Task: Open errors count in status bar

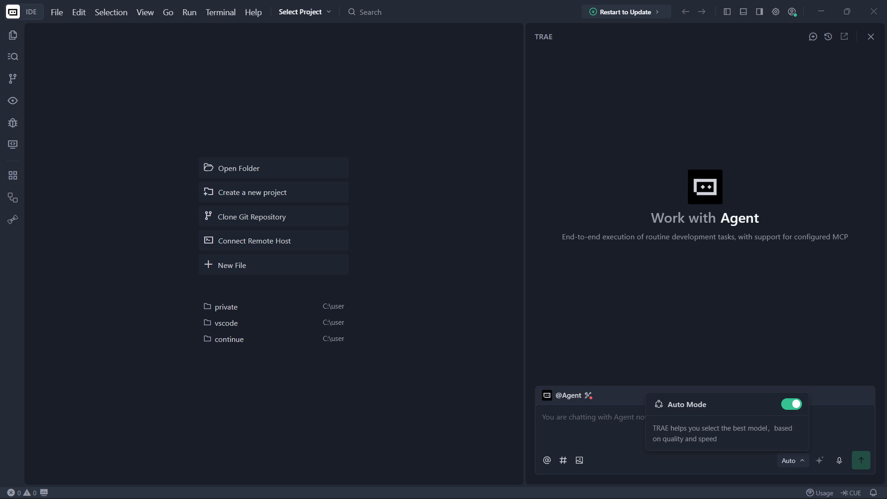Action: (14, 493)
